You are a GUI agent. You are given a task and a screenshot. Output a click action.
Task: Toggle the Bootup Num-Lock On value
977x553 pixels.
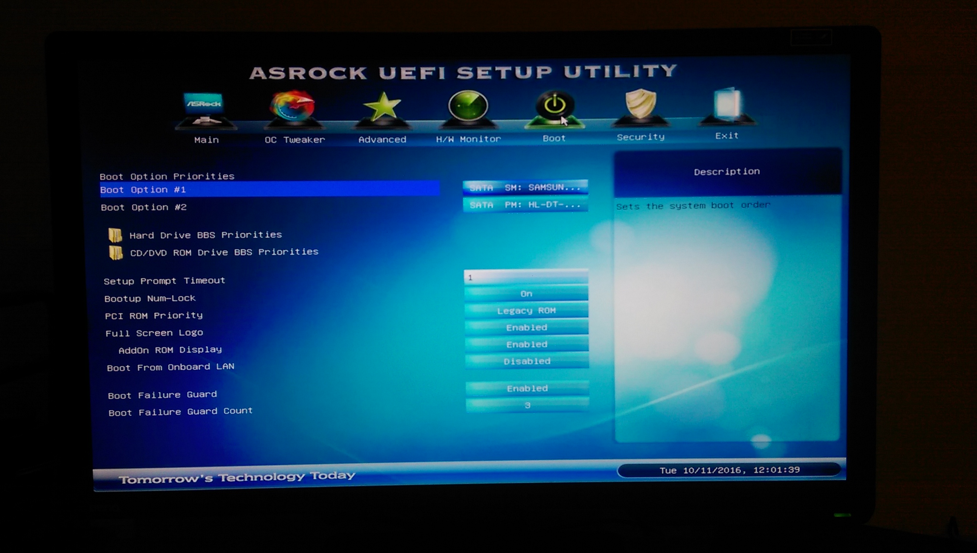point(526,294)
